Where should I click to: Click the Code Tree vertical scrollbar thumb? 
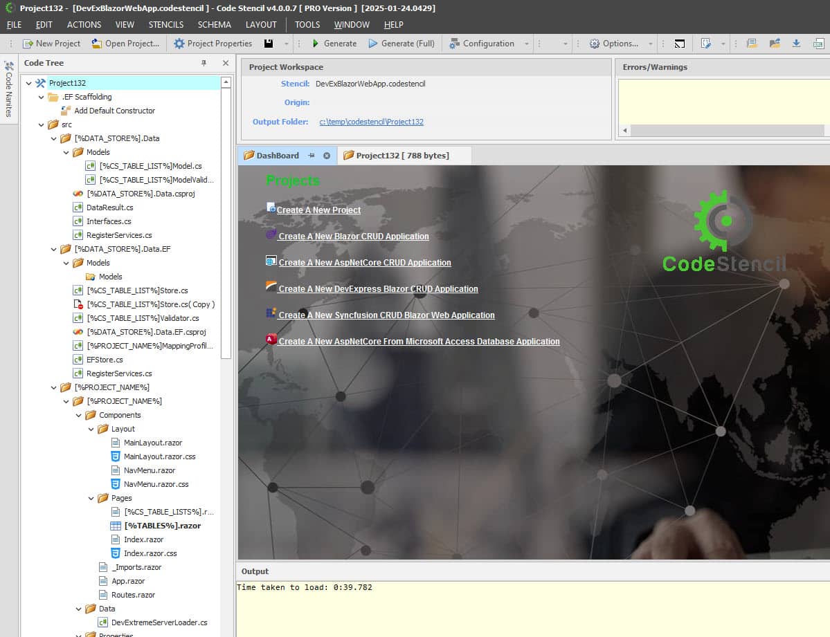coord(226,223)
